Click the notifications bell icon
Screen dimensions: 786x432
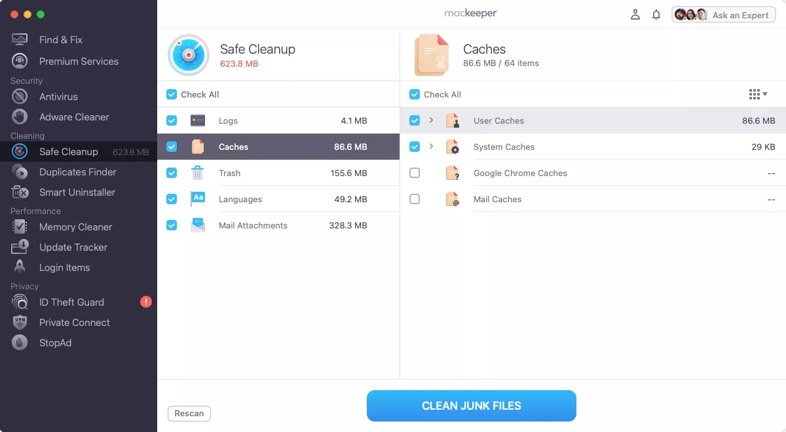(656, 14)
